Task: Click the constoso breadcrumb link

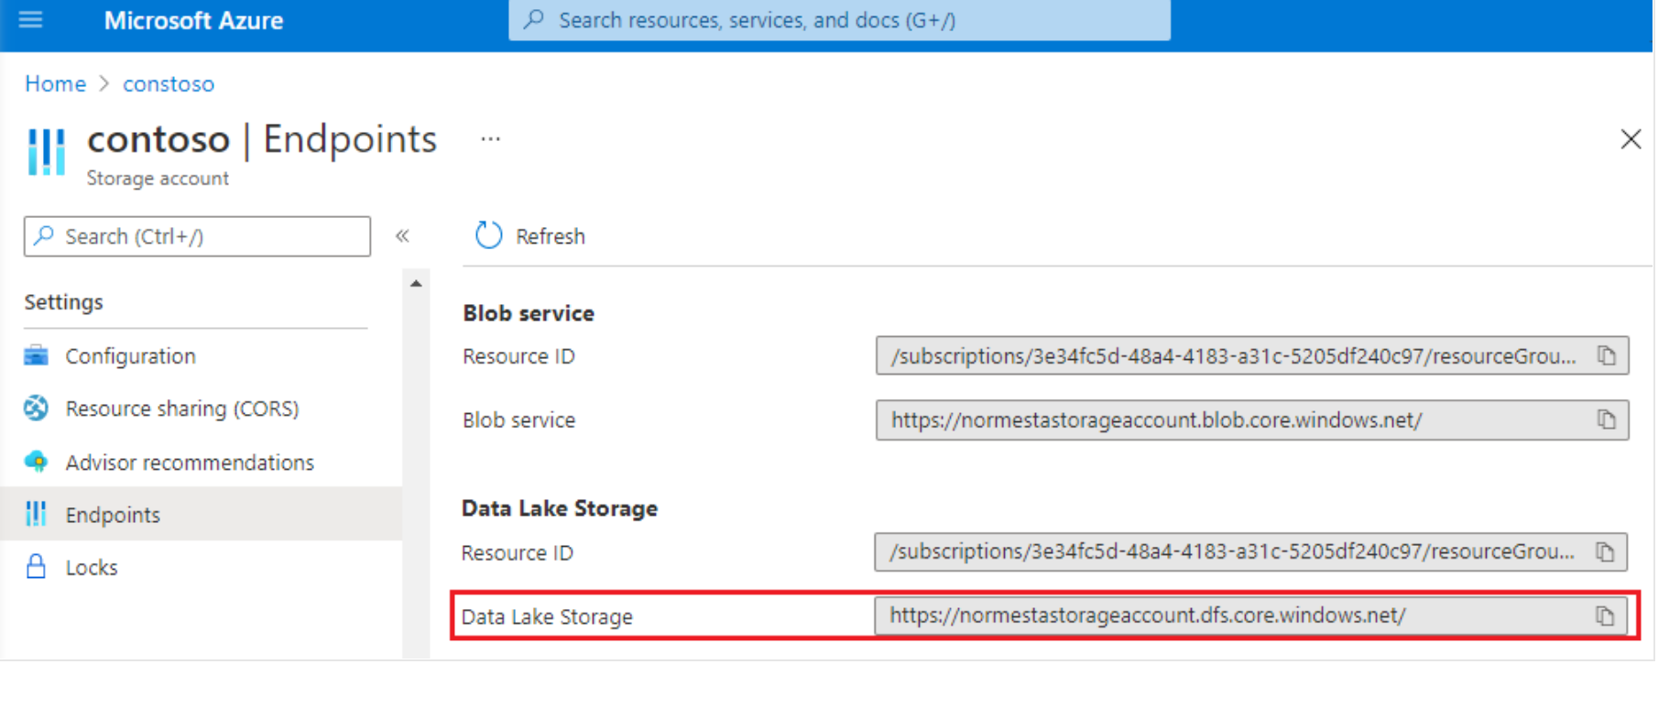Action: pyautogui.click(x=169, y=84)
